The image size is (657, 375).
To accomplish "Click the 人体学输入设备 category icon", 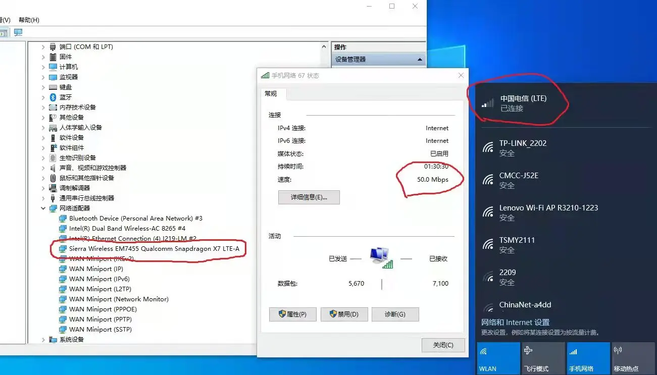I will [x=53, y=128].
